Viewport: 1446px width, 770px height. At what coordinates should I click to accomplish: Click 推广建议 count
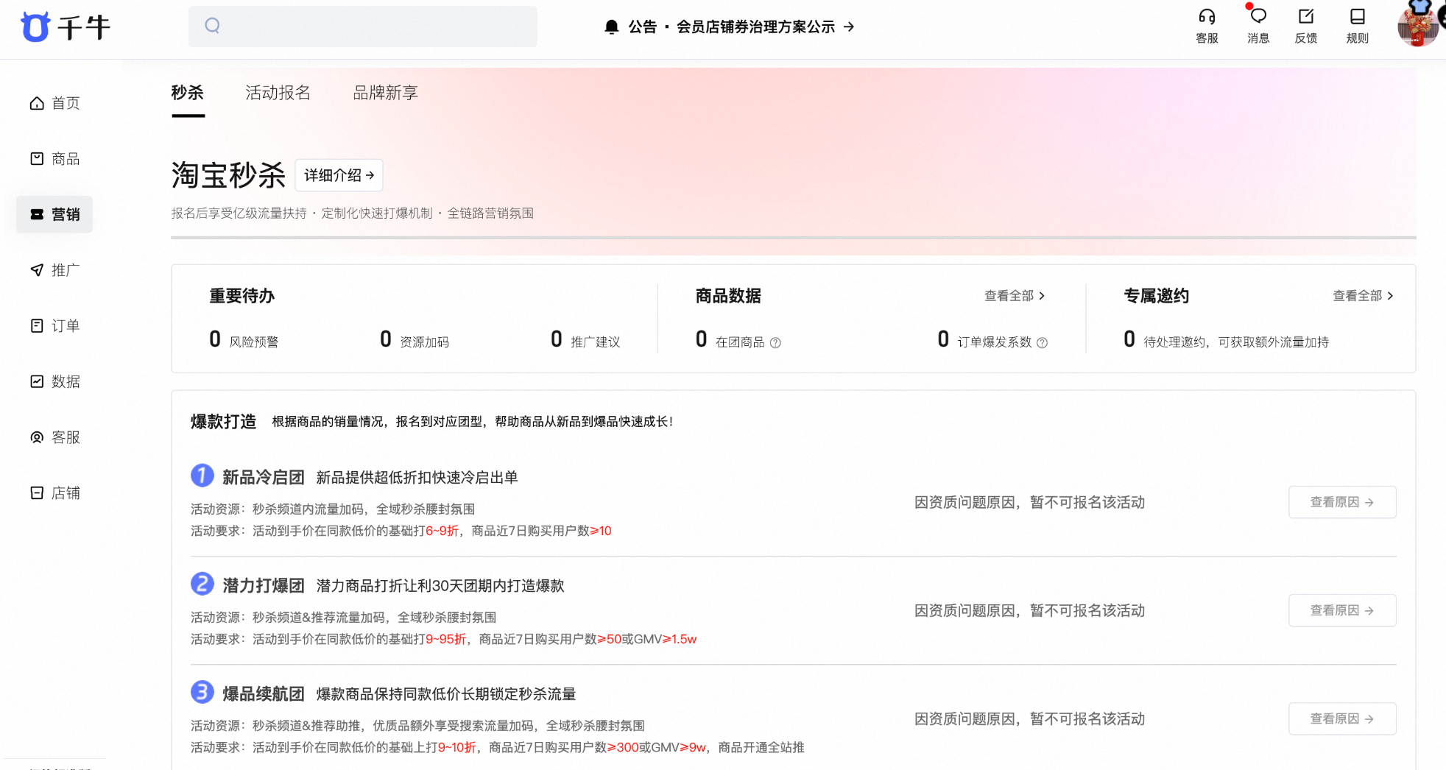point(557,339)
